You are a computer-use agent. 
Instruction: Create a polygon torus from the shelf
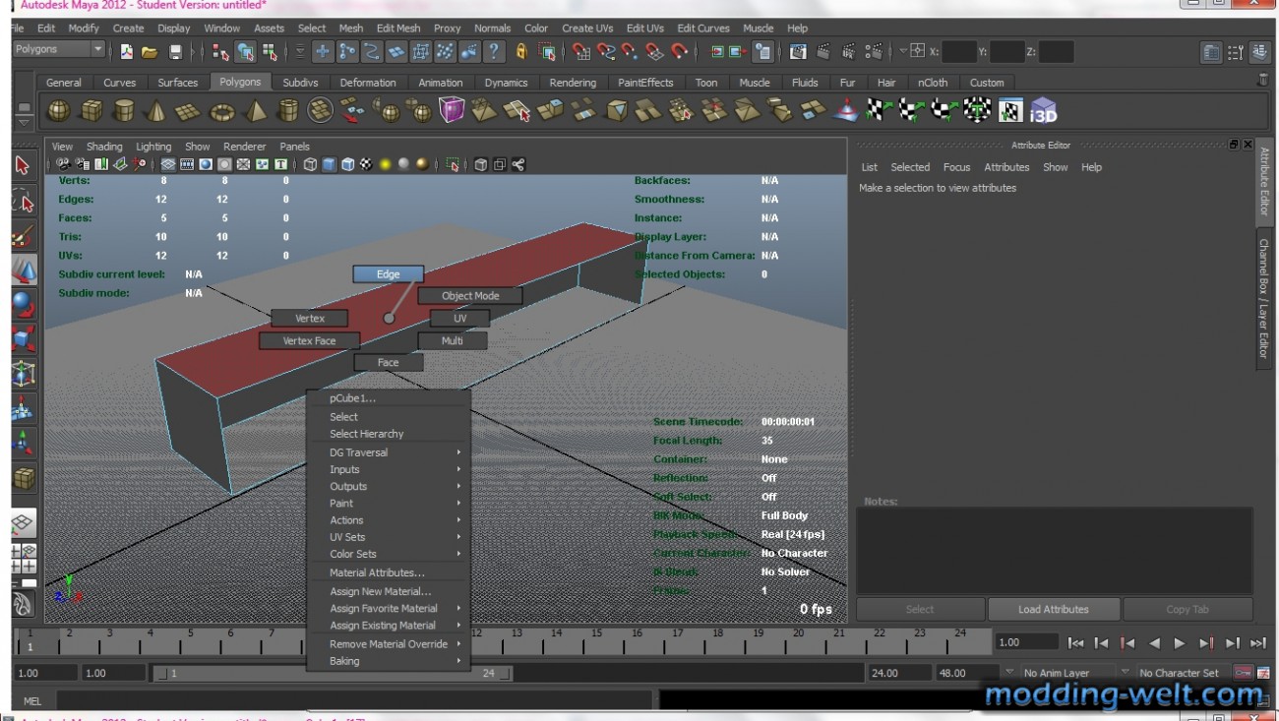coord(222,110)
